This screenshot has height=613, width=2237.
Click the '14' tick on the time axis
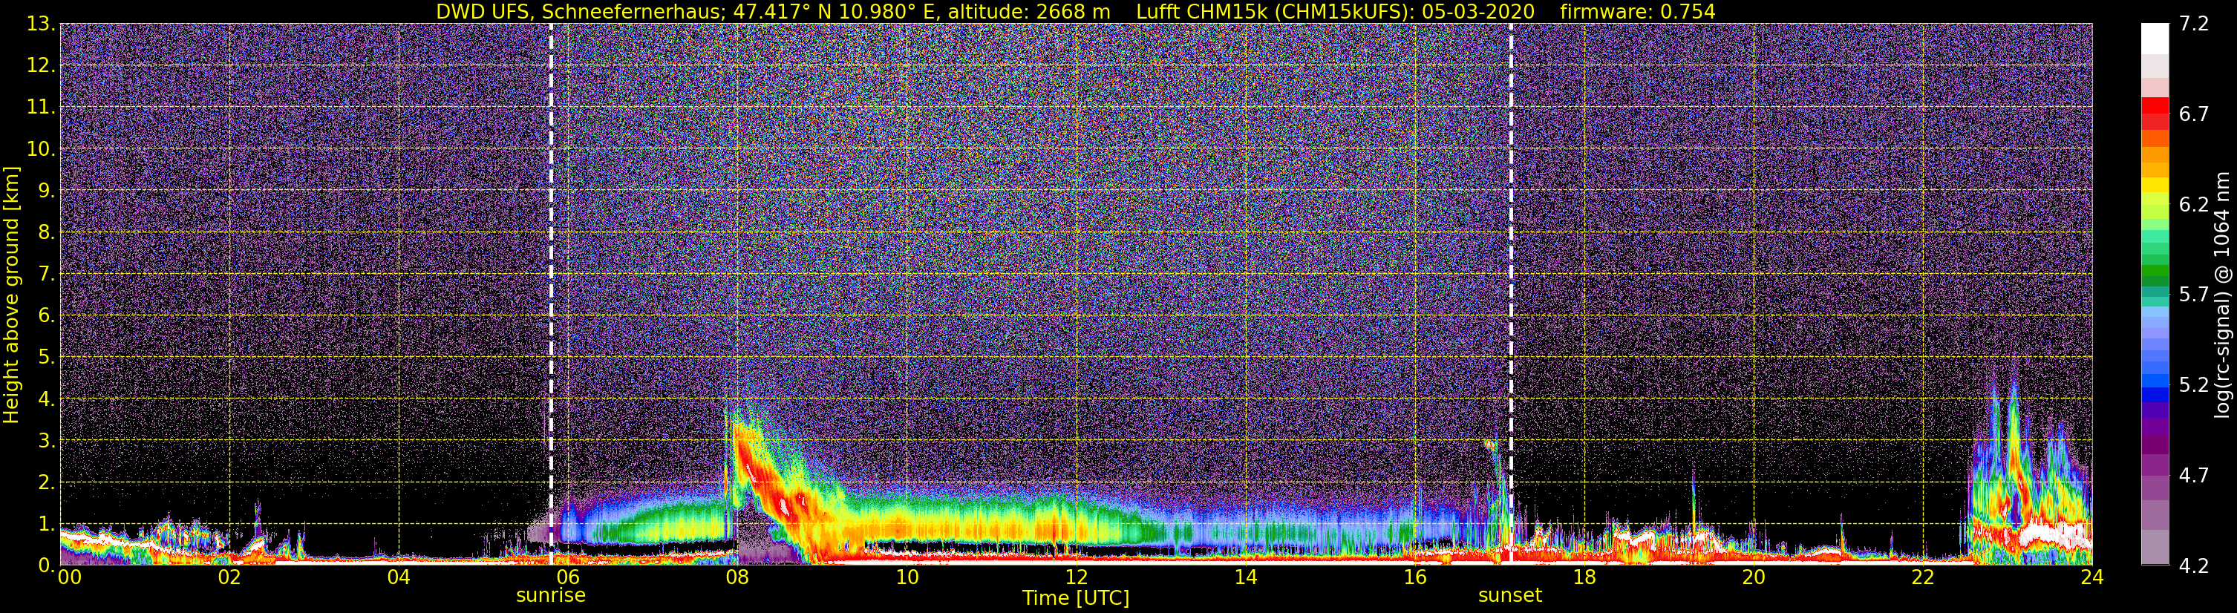(x=1245, y=577)
